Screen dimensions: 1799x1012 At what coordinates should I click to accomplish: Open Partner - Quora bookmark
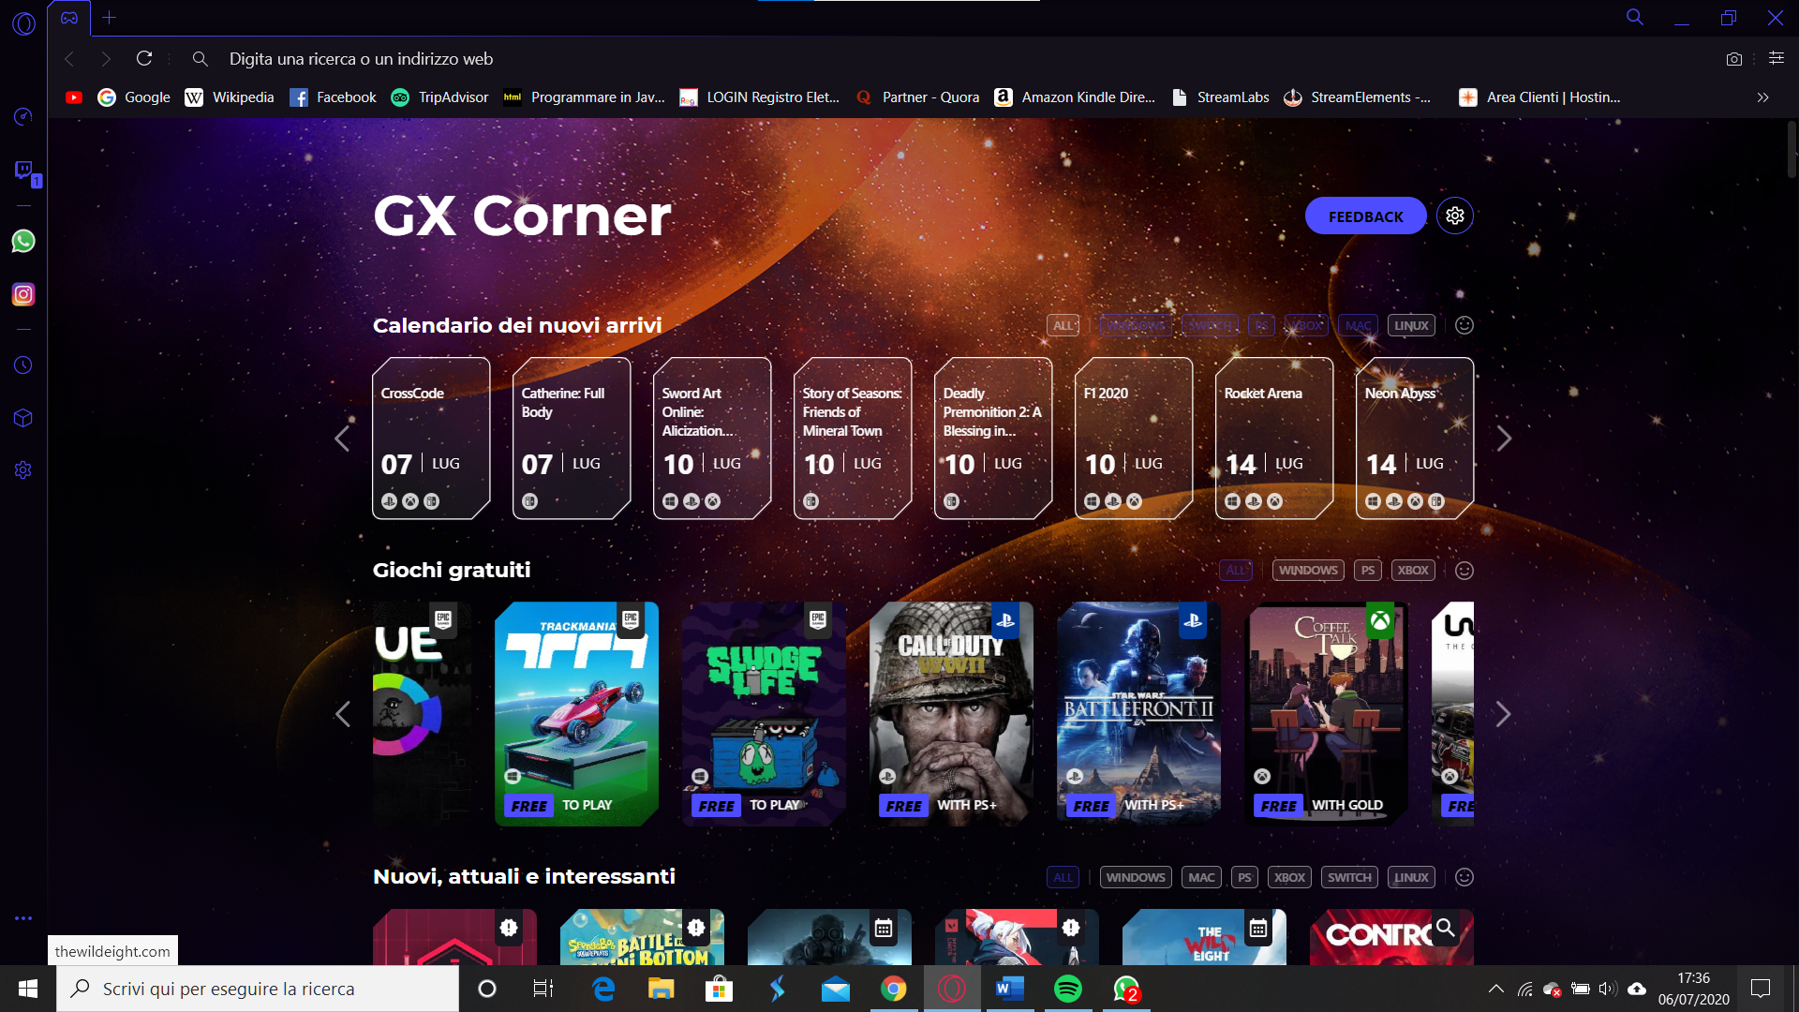(918, 97)
